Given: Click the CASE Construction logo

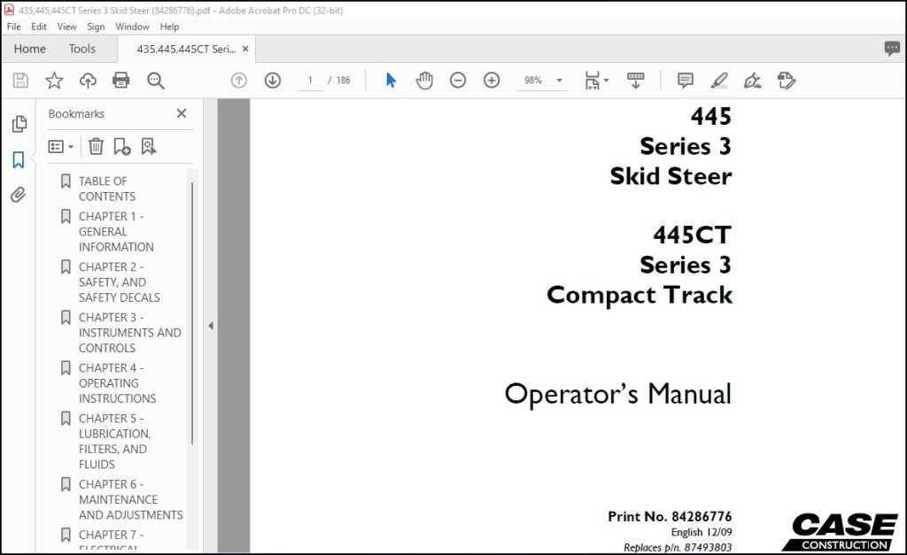Looking at the screenshot, I should (840, 532).
